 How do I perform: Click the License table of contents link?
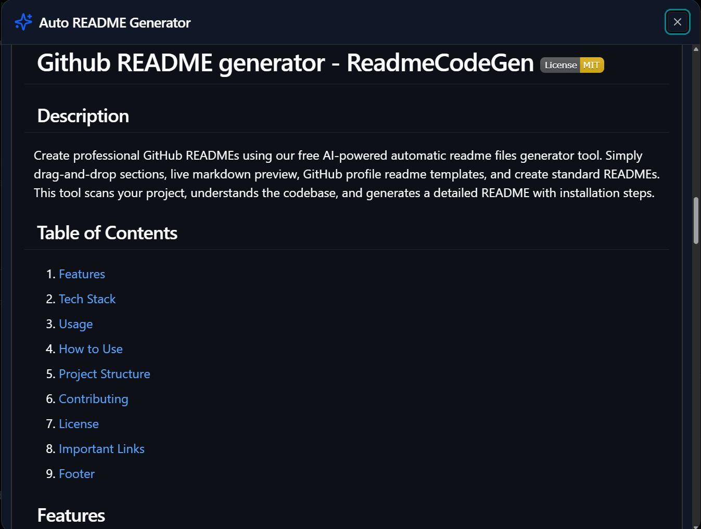[79, 424]
